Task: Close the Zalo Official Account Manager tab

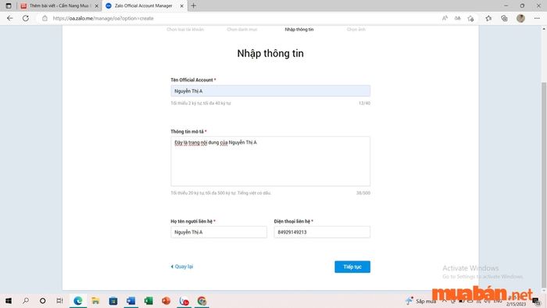Action: tap(182, 6)
